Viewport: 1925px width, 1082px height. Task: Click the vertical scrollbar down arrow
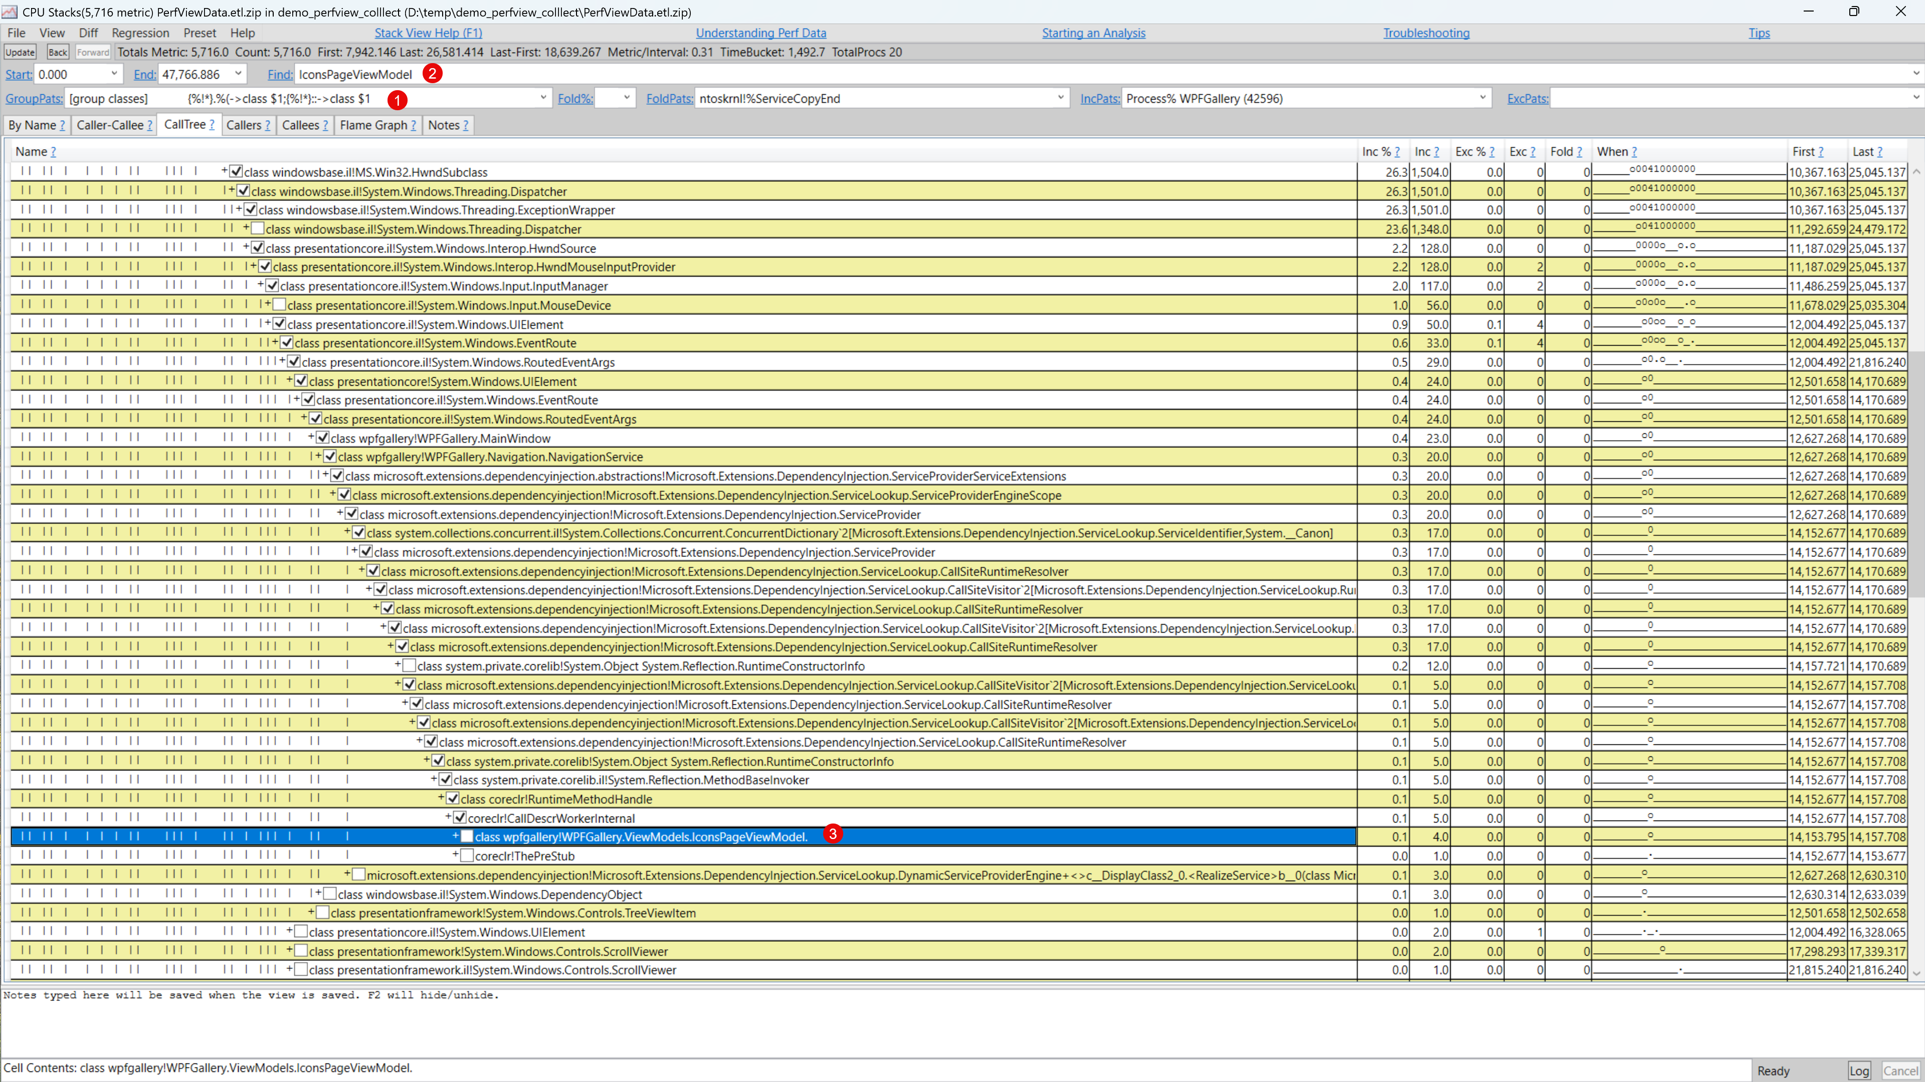(1916, 973)
